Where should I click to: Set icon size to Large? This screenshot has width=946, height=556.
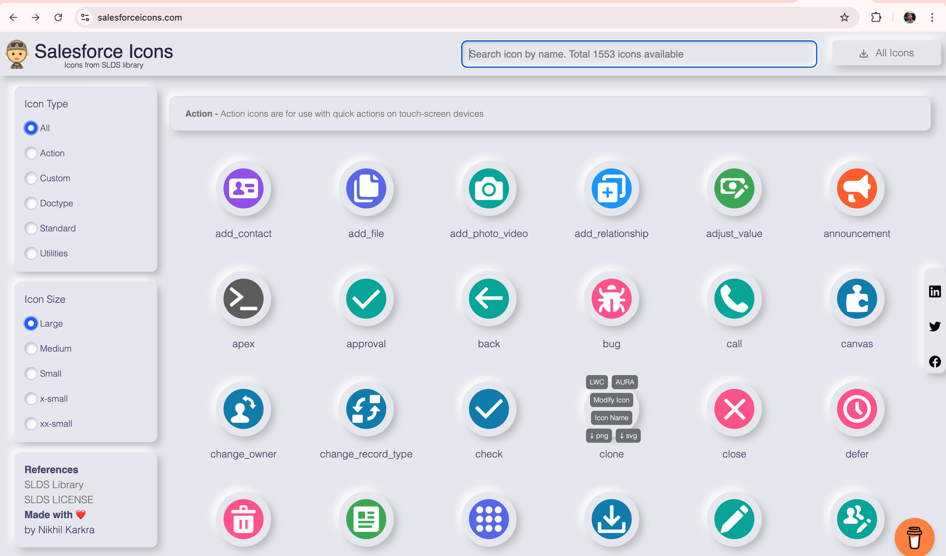coord(31,323)
